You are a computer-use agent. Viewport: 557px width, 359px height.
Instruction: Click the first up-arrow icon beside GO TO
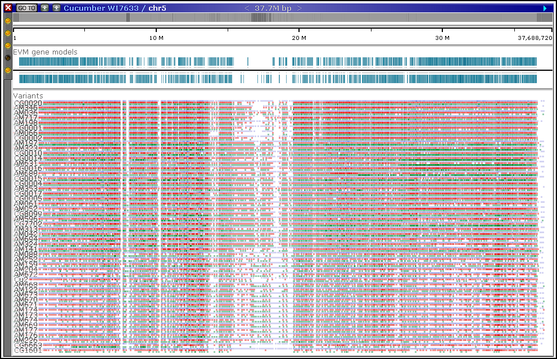(45, 8)
